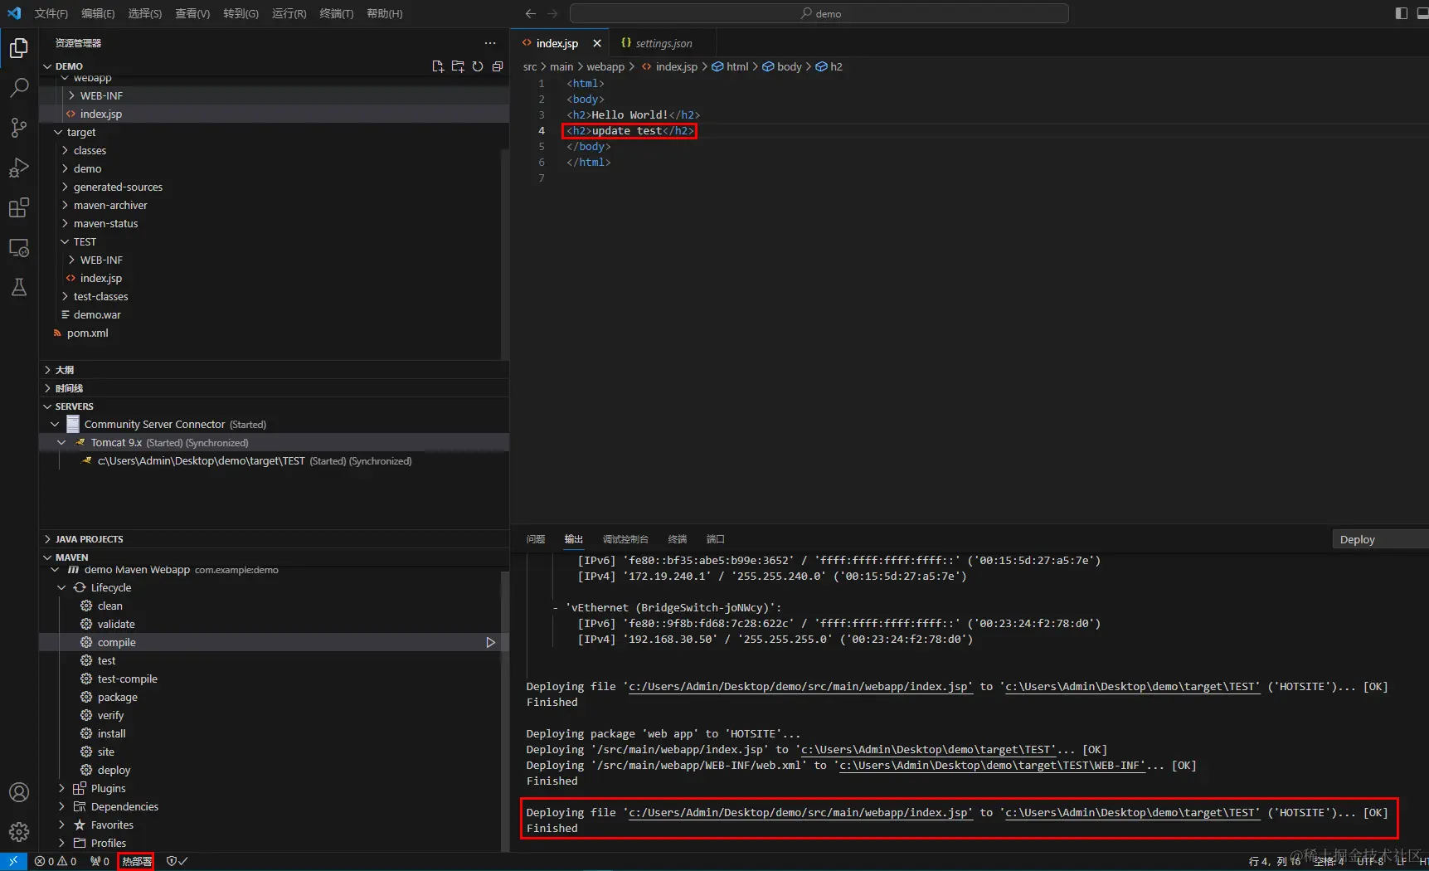Open the Explorer view in activity bar
Screen dimensions: 1429x871
click(x=19, y=48)
